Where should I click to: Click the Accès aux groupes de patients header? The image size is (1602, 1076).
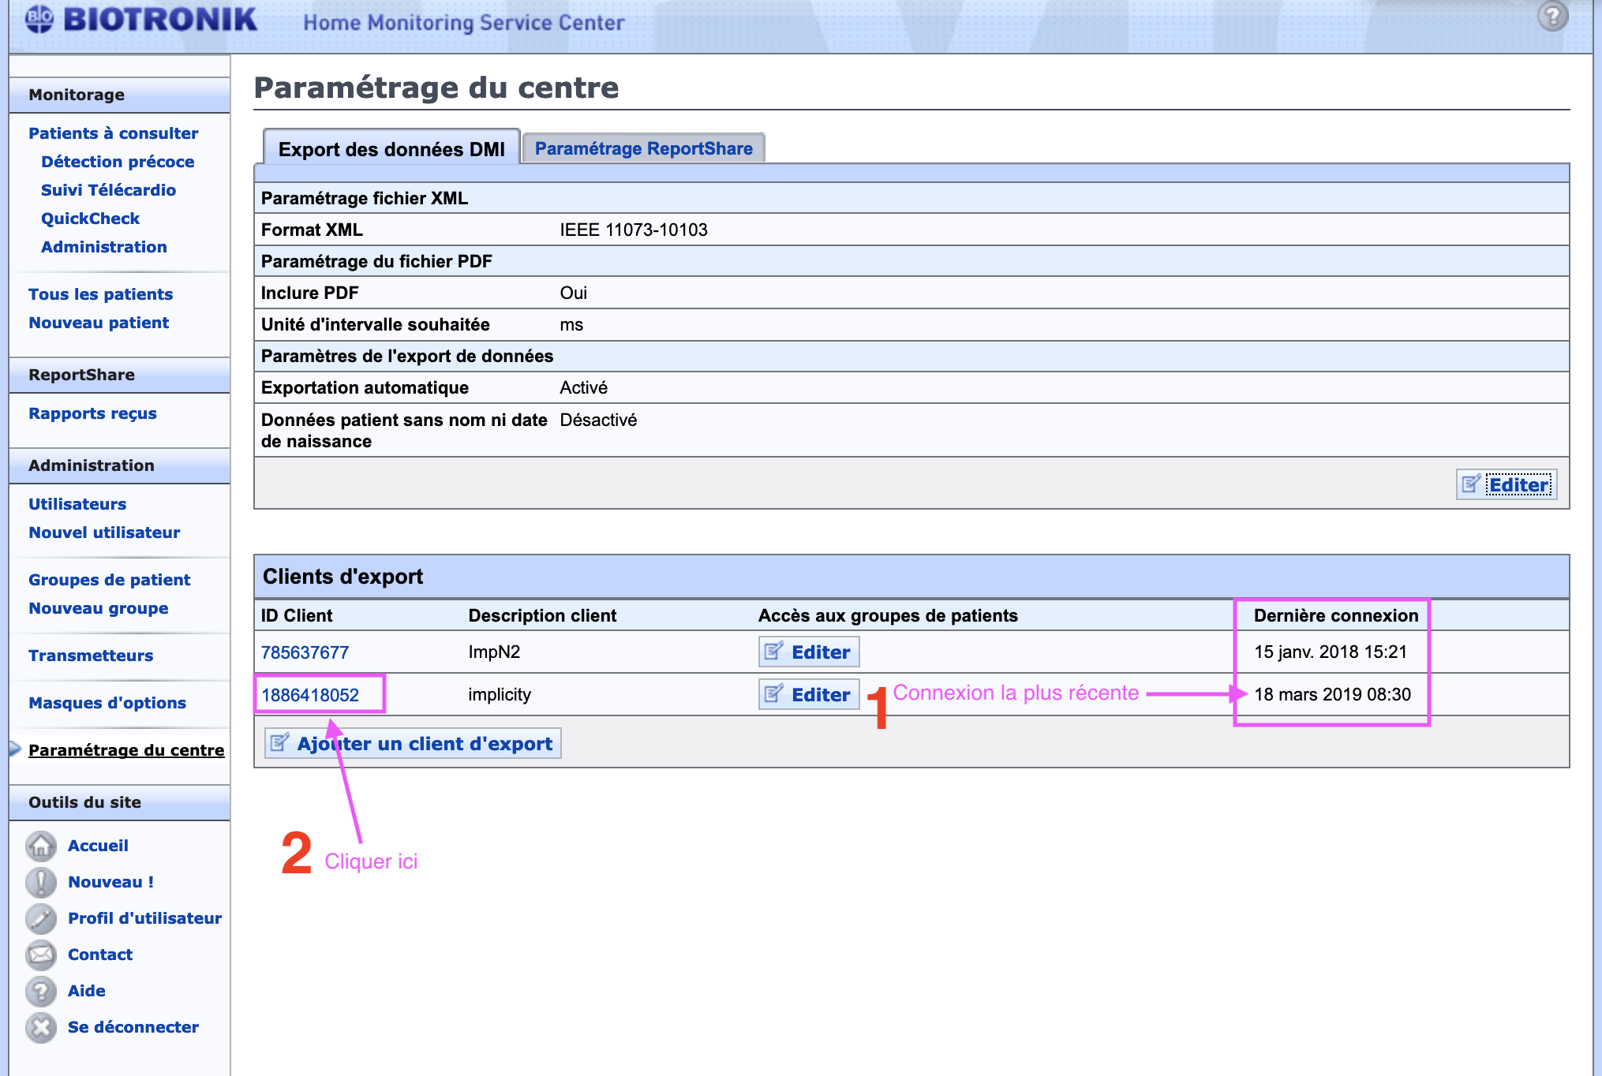(x=888, y=615)
